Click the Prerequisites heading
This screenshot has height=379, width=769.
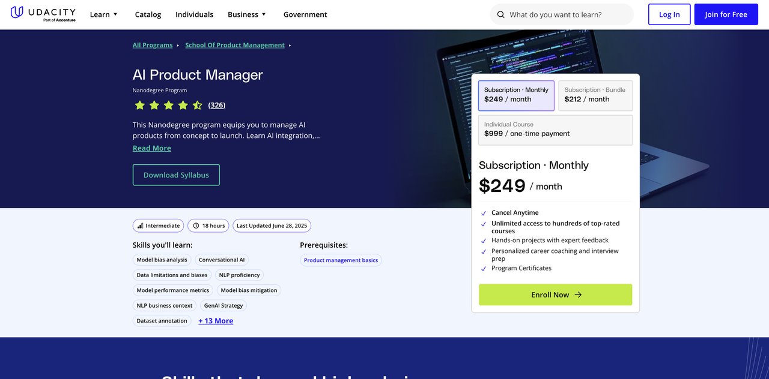click(324, 245)
